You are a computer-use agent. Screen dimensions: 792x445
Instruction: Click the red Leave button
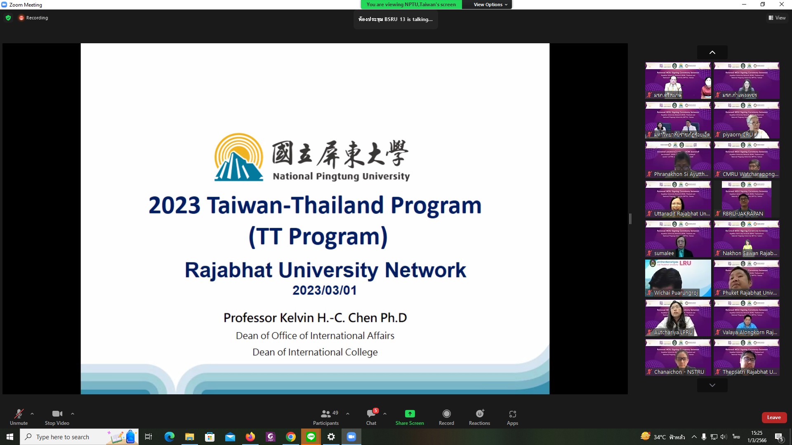click(x=774, y=417)
